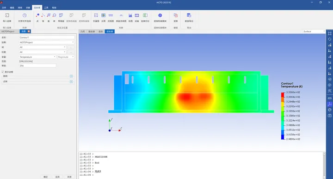This screenshot has width=333, height=179.
Task: Open the Chart (绘图) tool
Action: coord(130,15)
